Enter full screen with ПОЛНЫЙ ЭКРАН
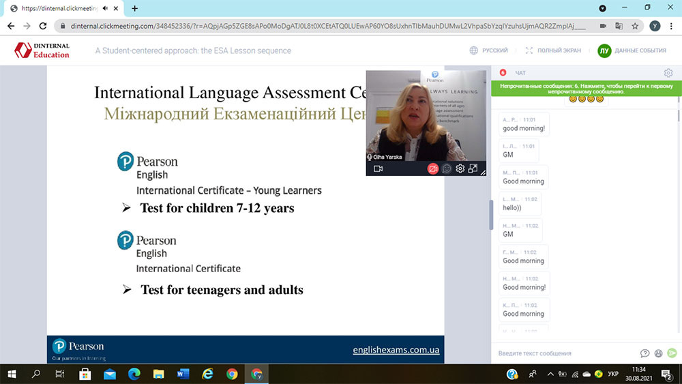This screenshot has width=682, height=384. tap(553, 50)
